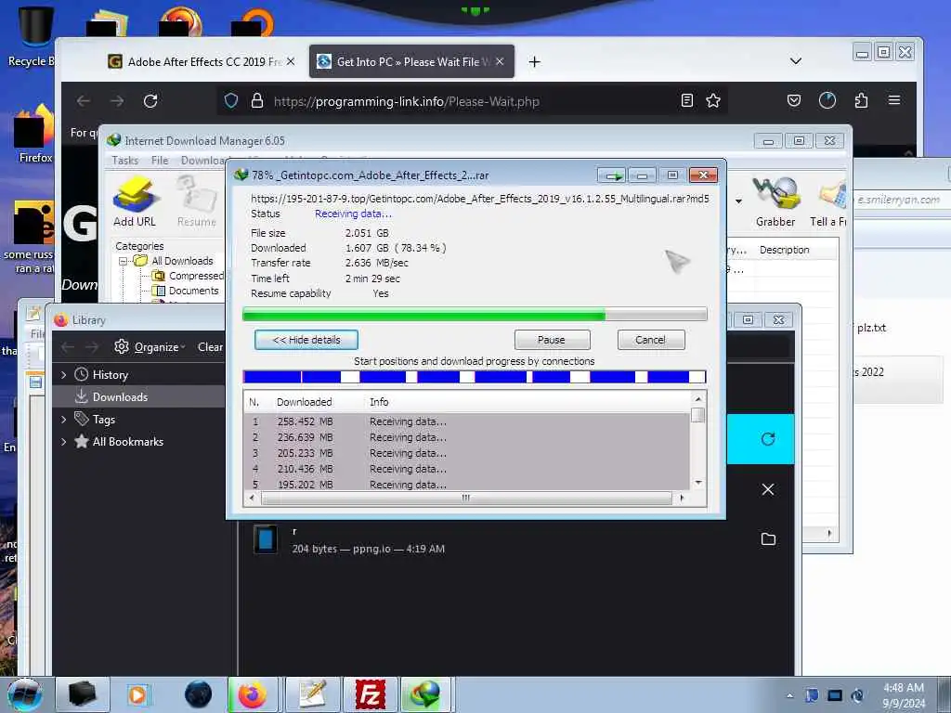Select the Documents category in IDM
951x713 pixels.
pos(186,291)
